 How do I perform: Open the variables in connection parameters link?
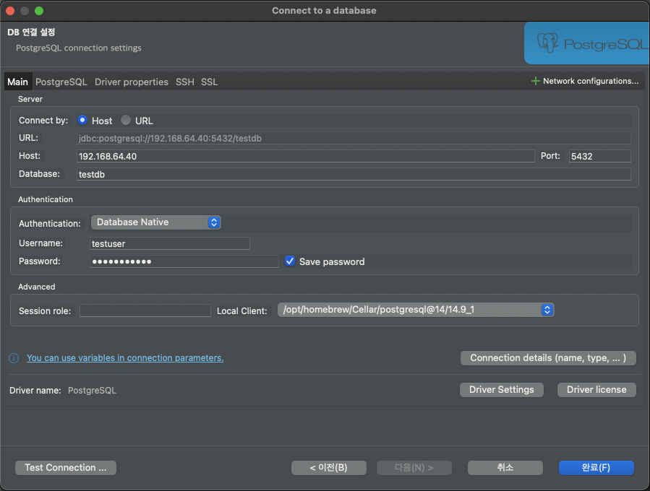pyautogui.click(x=125, y=358)
